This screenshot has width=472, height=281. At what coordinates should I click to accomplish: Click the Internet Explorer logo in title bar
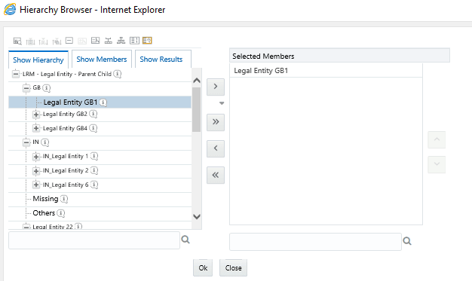(10, 10)
